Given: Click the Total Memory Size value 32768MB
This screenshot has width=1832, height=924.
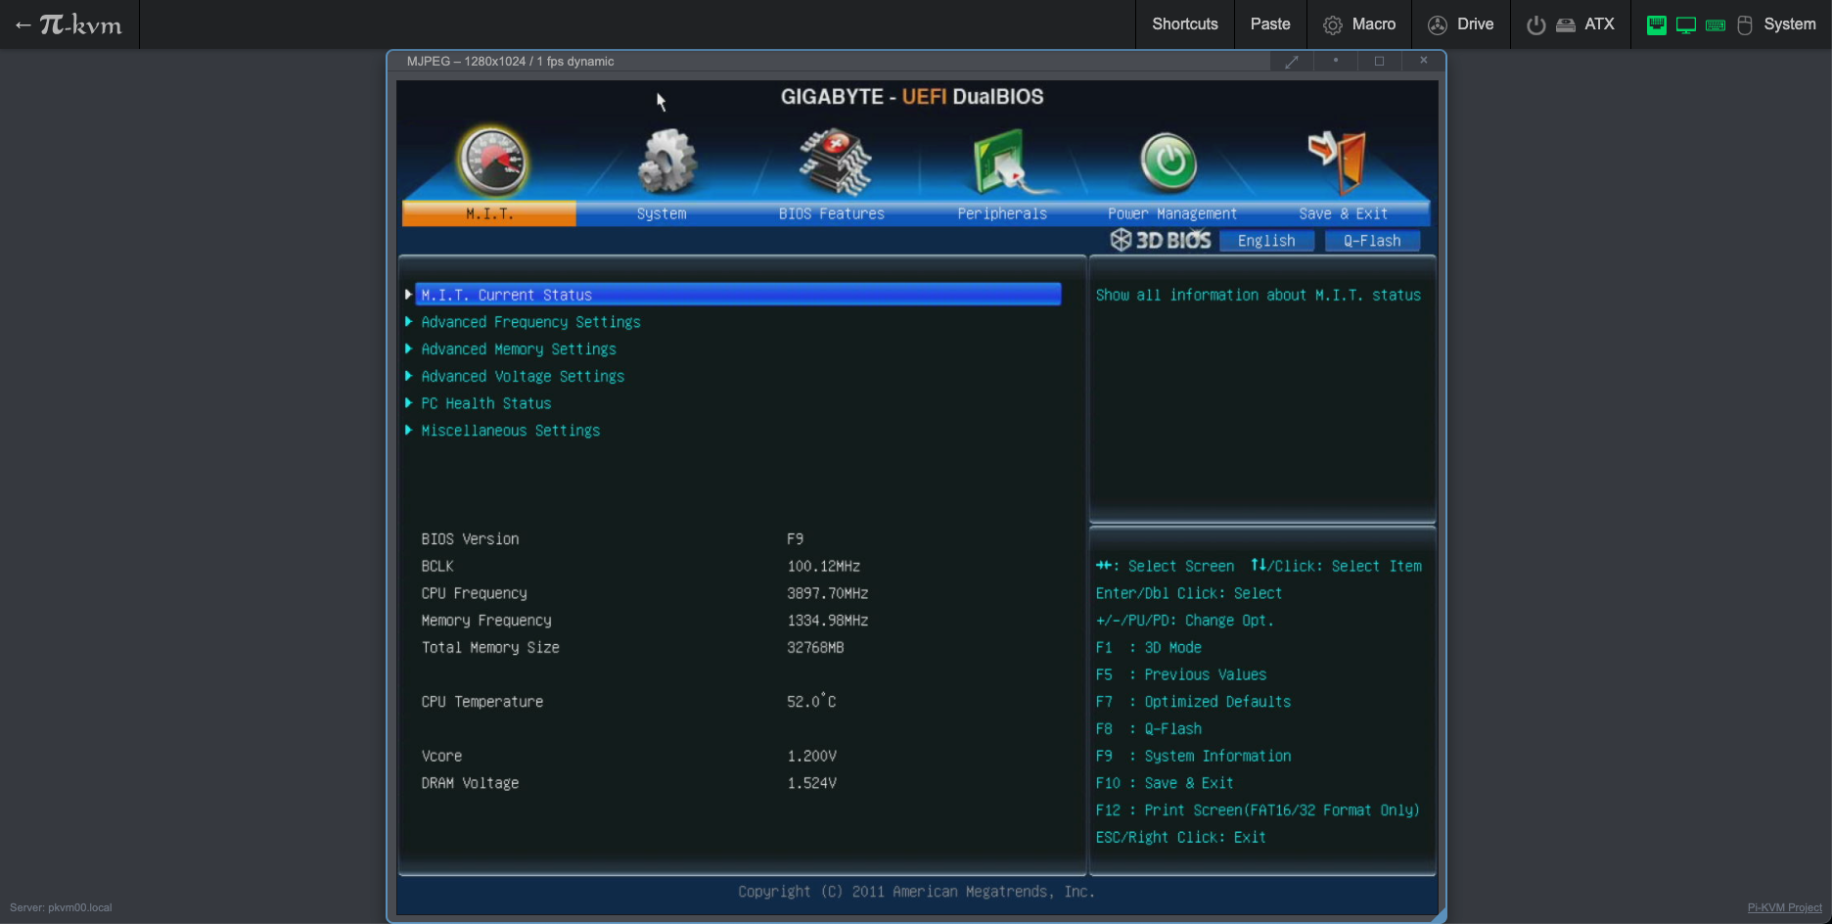Looking at the screenshot, I should pyautogui.click(x=815, y=648).
